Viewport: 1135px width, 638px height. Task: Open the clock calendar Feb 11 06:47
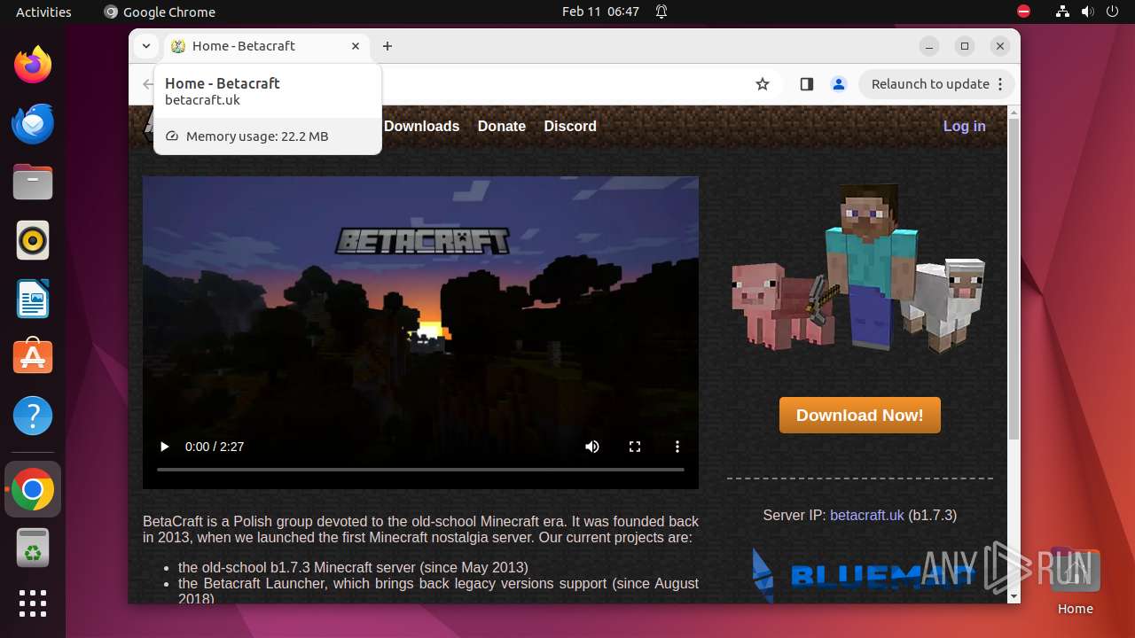[x=600, y=12]
